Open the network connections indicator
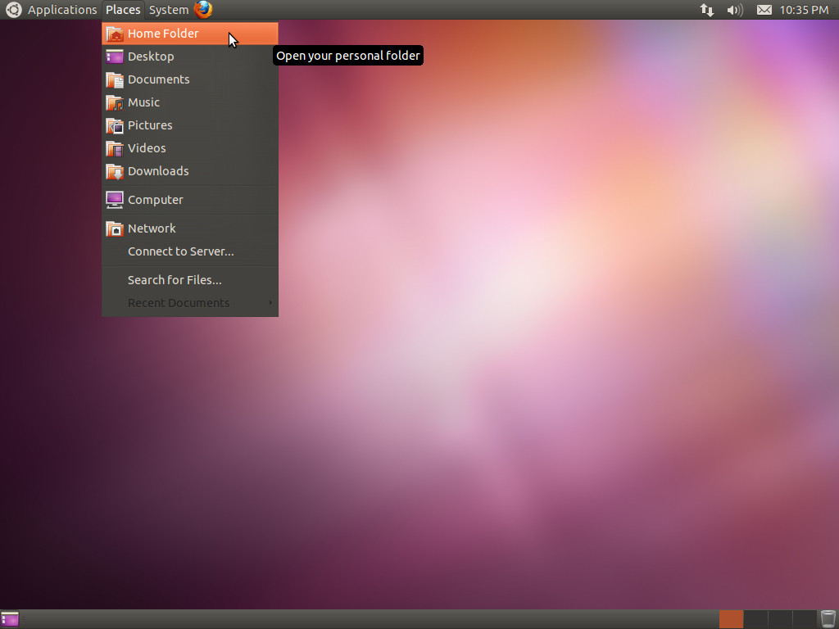 (707, 10)
